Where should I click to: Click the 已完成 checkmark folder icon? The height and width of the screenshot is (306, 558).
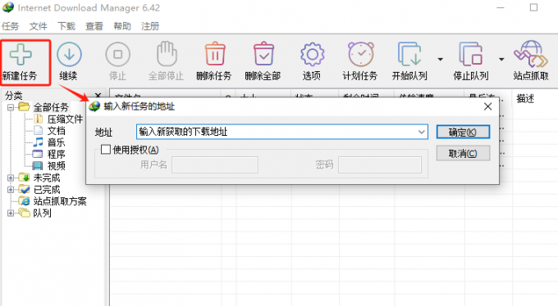24,189
